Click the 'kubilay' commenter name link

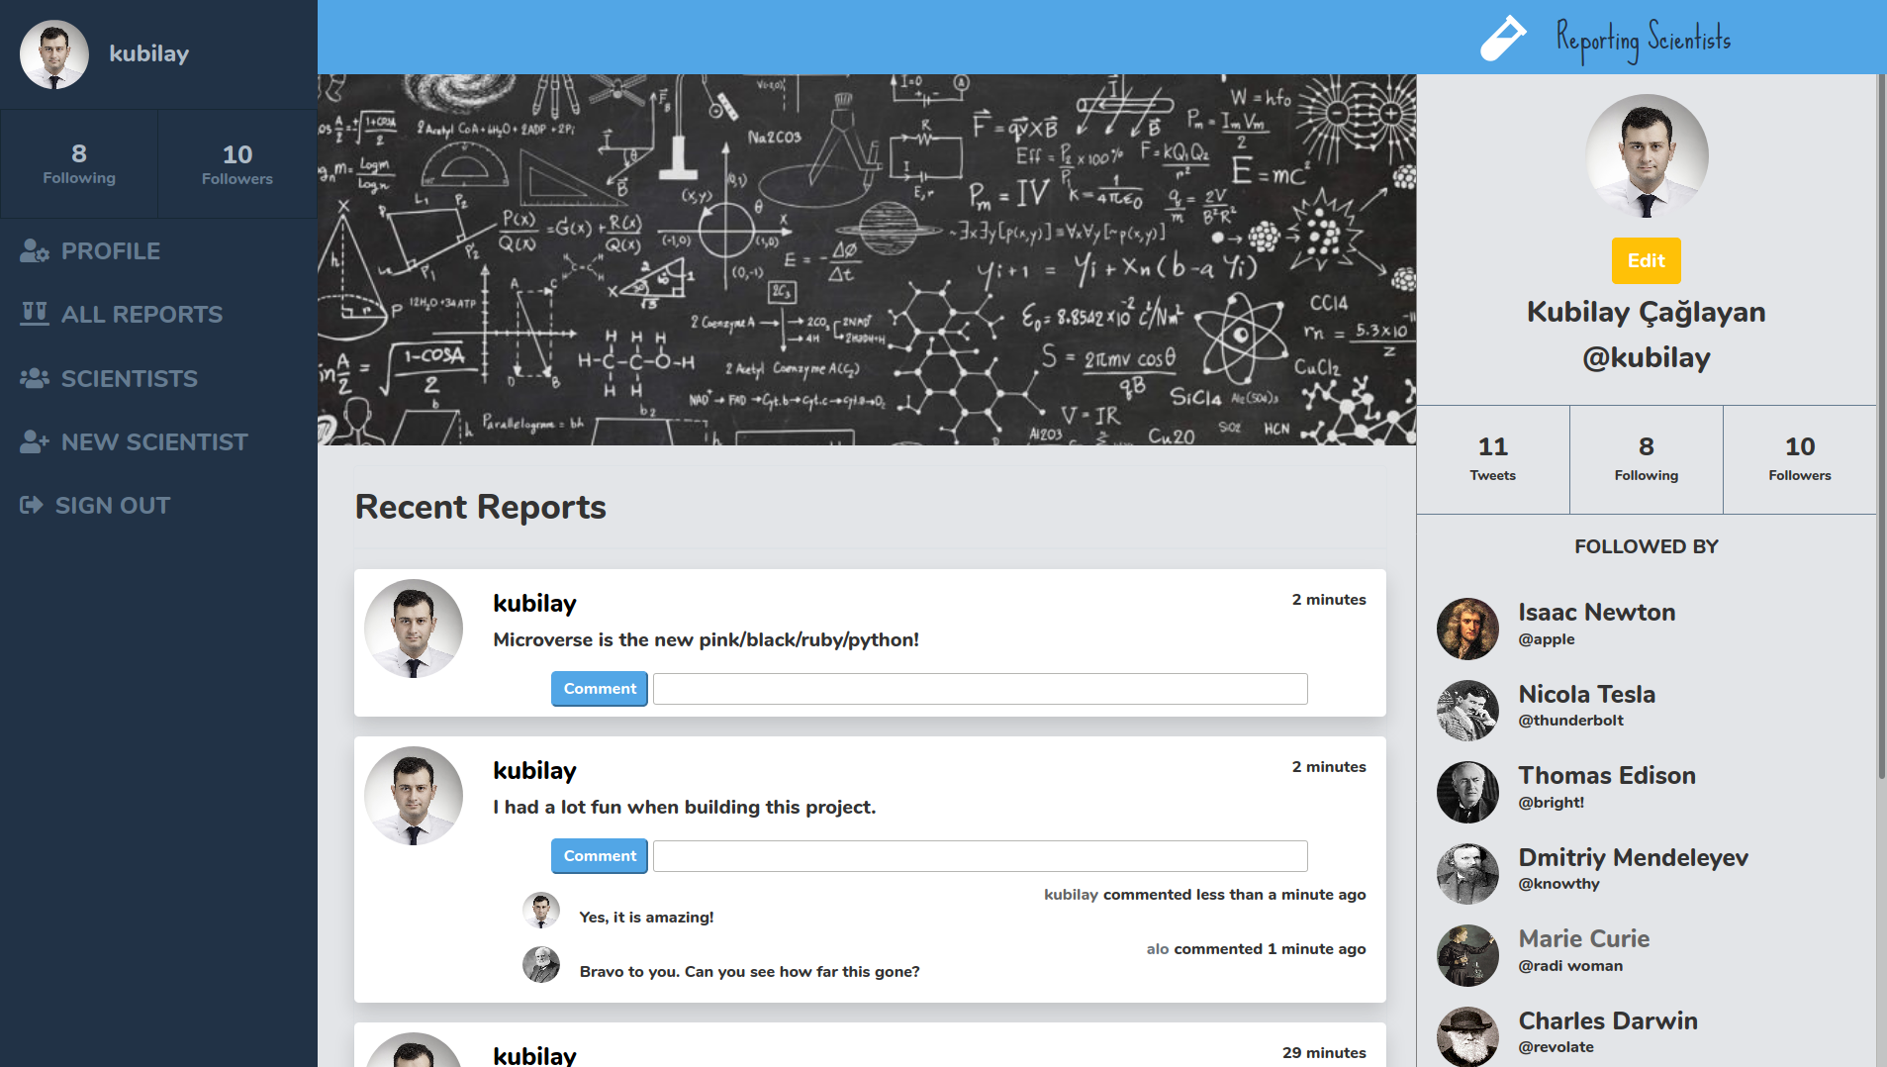pyautogui.click(x=1071, y=895)
